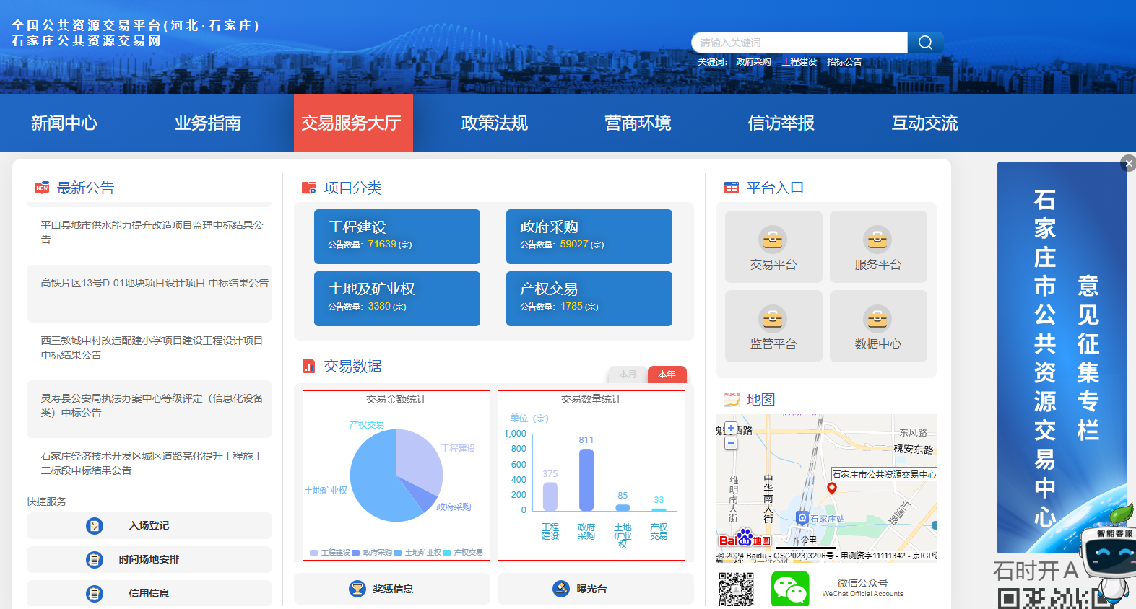Zoom out on the Baidu map
1136x609 pixels.
click(x=731, y=443)
